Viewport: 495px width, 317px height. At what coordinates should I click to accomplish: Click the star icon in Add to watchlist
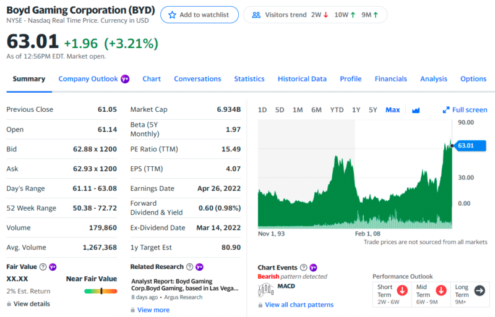click(172, 15)
